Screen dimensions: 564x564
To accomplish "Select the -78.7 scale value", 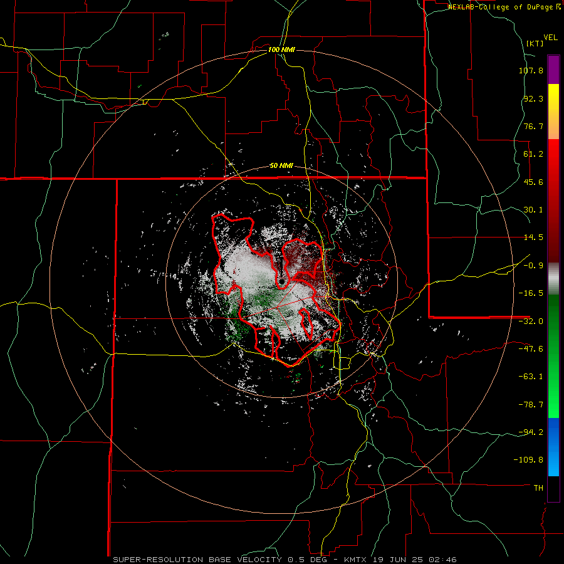I will (x=531, y=405).
